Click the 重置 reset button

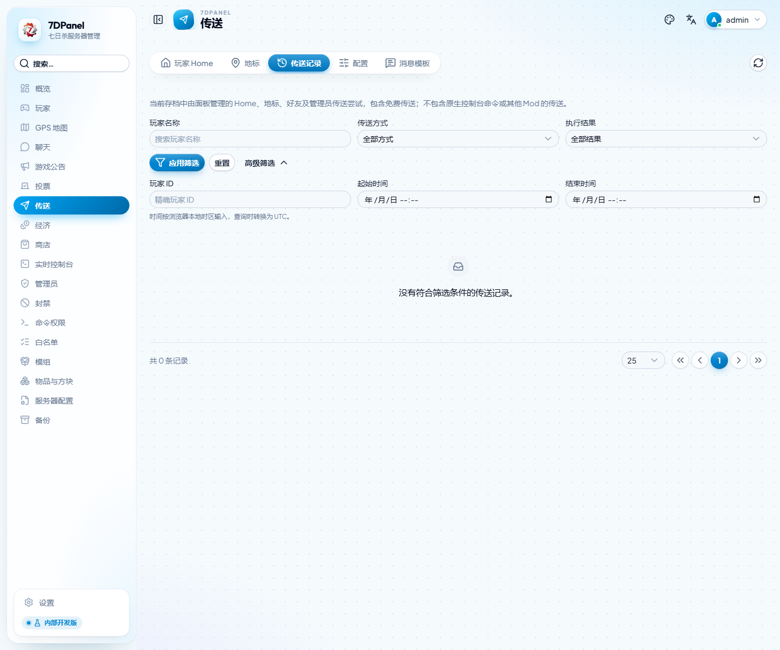222,163
